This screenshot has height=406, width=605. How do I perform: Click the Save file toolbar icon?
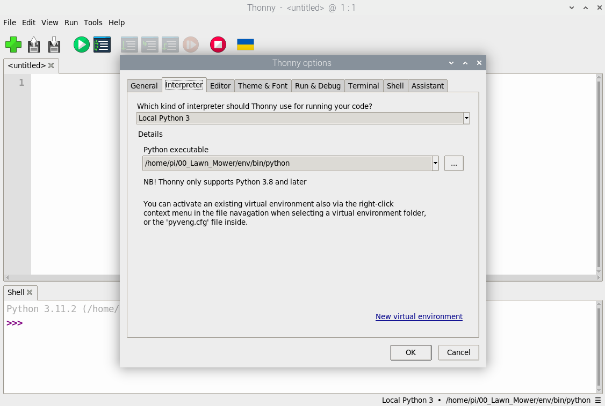pyautogui.click(x=54, y=45)
